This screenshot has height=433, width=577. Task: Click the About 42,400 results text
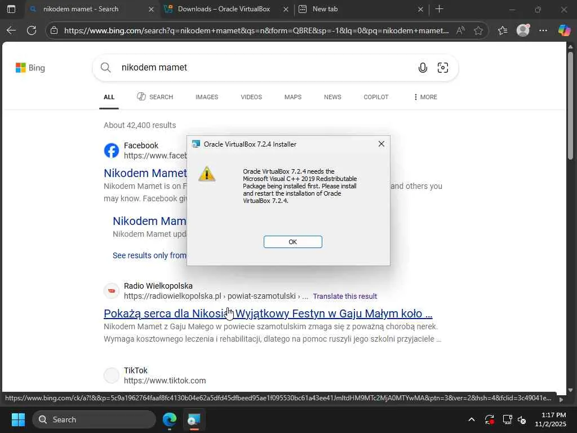pyautogui.click(x=140, y=125)
